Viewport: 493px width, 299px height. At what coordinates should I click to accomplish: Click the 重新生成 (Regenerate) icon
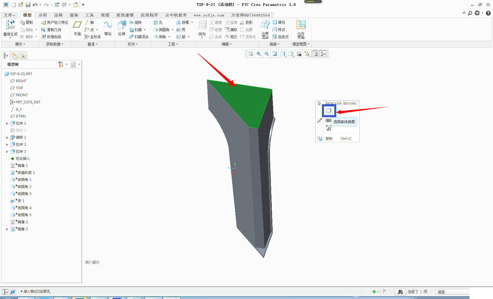(10, 26)
